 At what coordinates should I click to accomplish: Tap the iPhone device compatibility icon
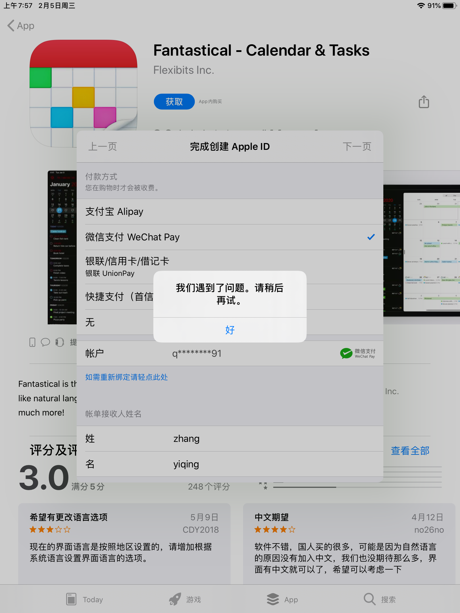coord(32,342)
